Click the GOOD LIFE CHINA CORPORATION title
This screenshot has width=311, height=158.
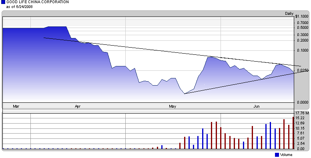tap(38, 2)
